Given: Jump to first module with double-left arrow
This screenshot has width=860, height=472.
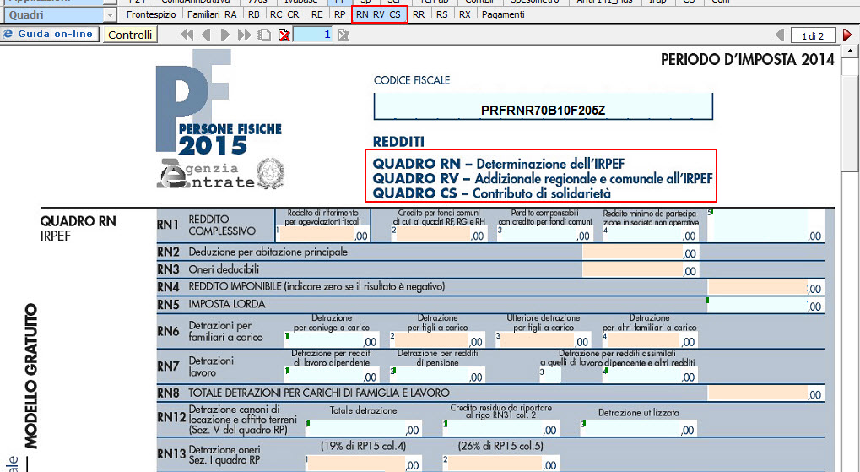Looking at the screenshot, I should pos(187,35).
